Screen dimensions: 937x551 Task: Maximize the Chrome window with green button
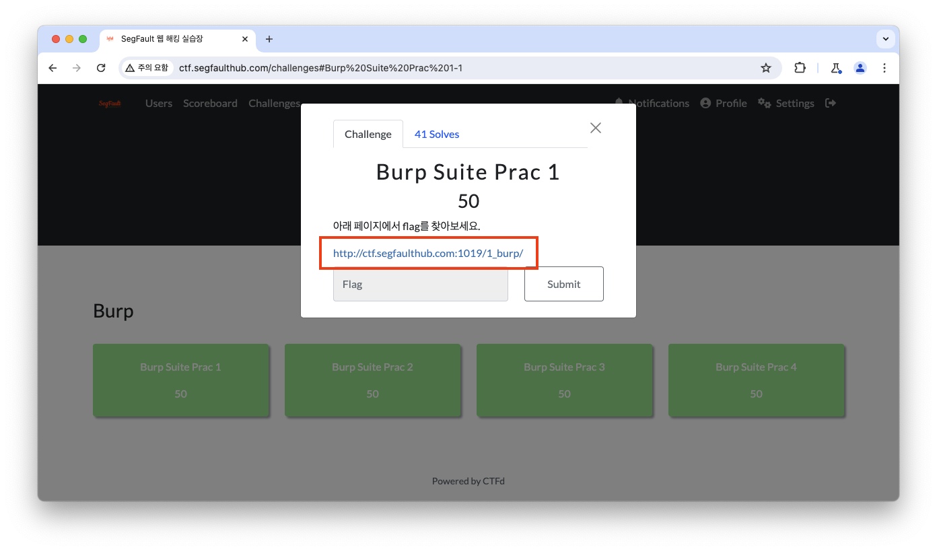tap(83, 39)
